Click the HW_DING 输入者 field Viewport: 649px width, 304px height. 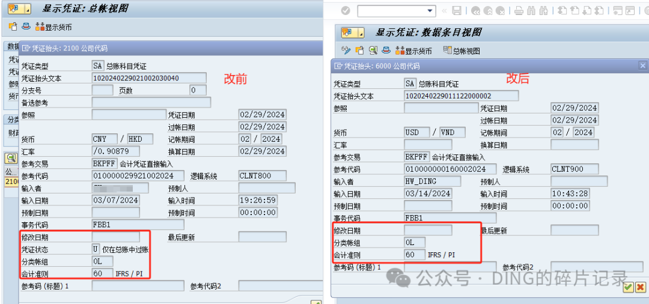click(x=433, y=181)
